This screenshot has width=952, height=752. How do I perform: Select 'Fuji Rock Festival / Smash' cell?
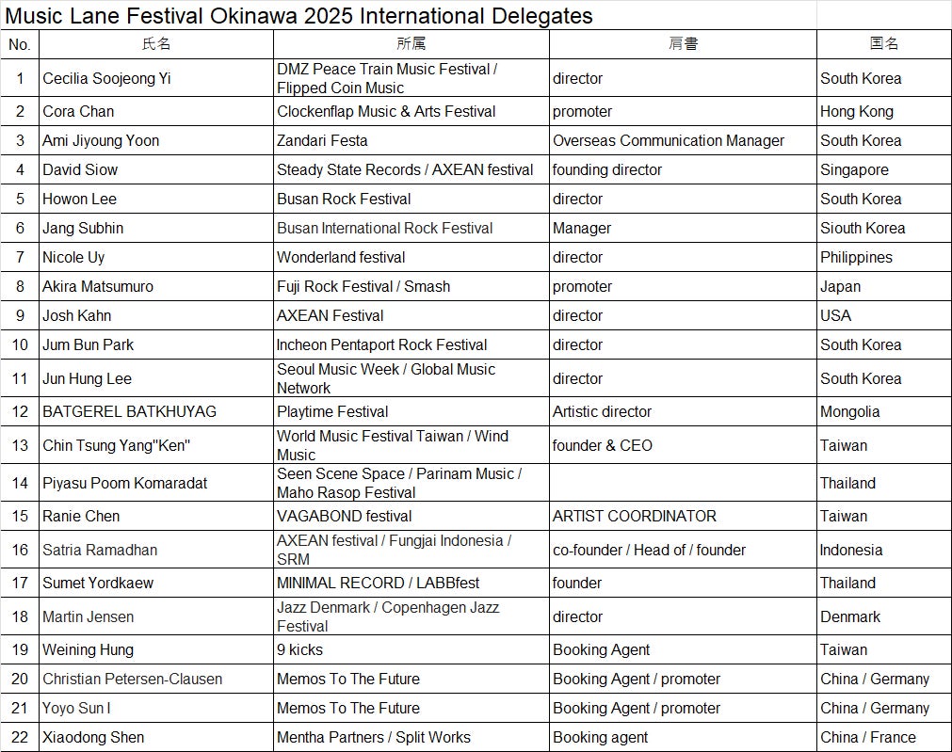(411, 286)
